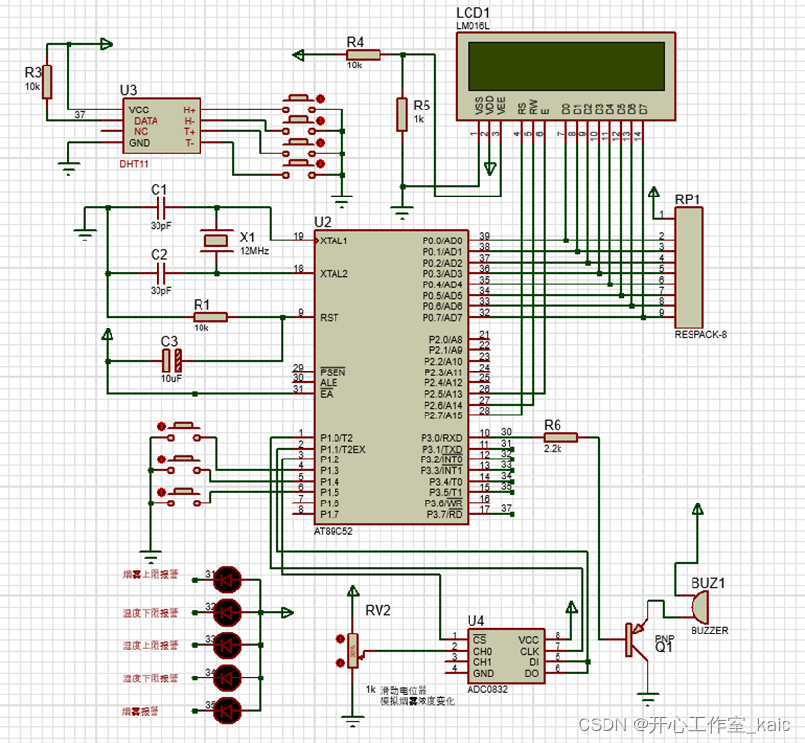Select the ground symbol below potentiometer RV2

click(x=353, y=721)
